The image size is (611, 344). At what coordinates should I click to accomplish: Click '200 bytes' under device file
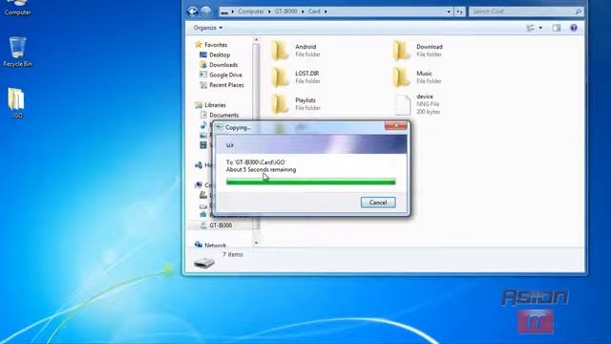coord(428,112)
